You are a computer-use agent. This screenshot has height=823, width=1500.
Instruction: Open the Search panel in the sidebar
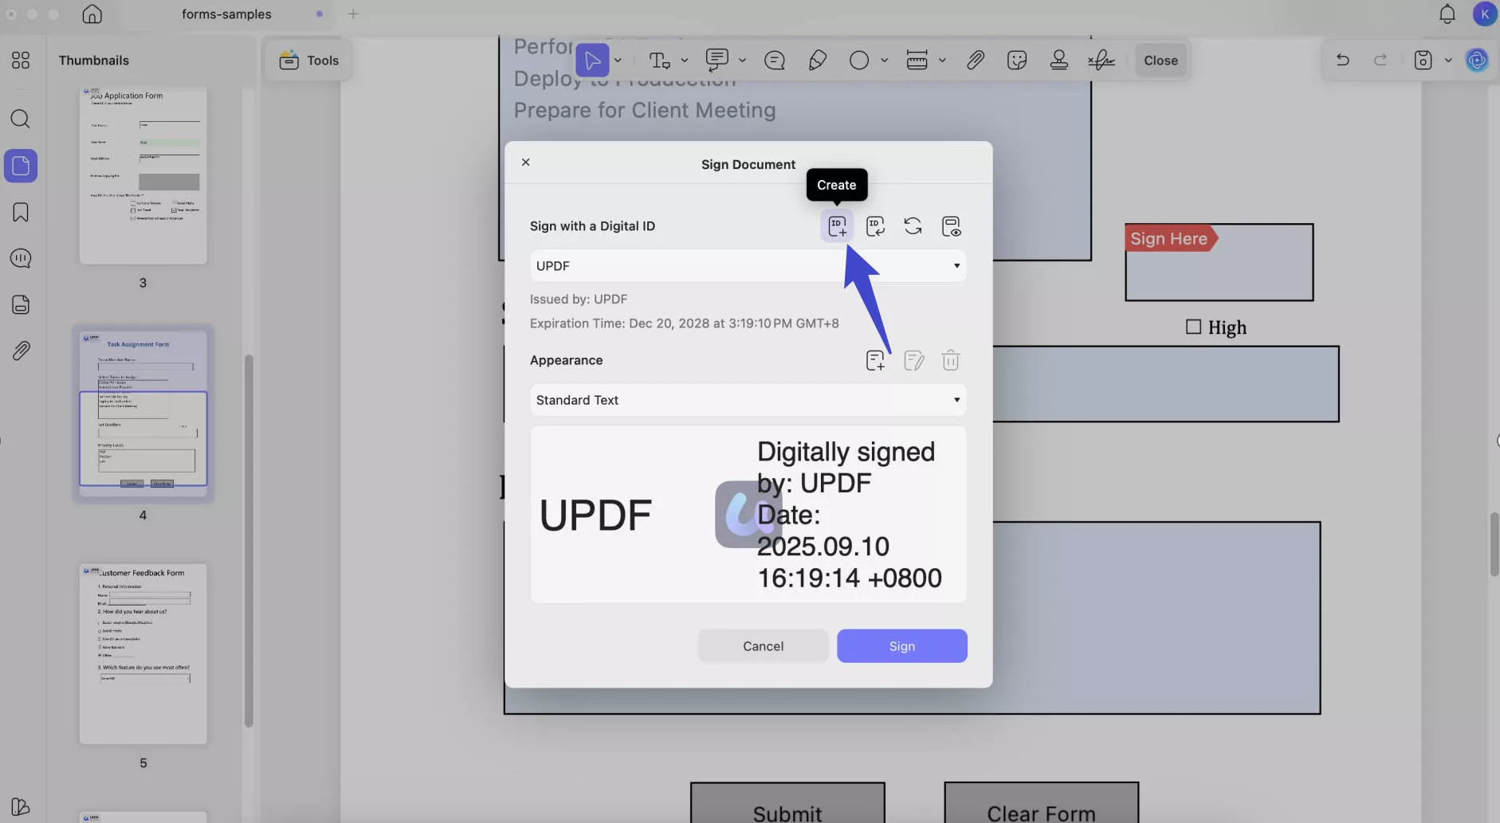pos(21,119)
